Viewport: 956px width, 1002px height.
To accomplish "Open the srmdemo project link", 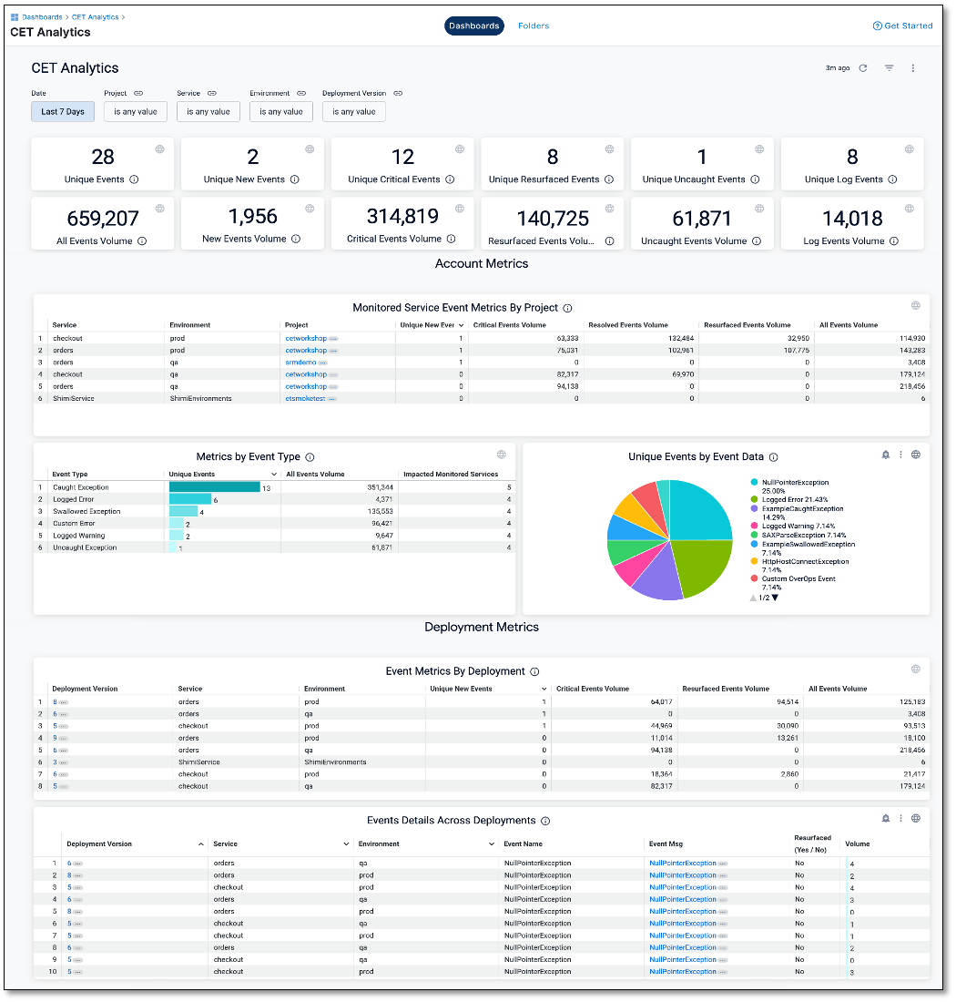I will pyautogui.click(x=300, y=362).
